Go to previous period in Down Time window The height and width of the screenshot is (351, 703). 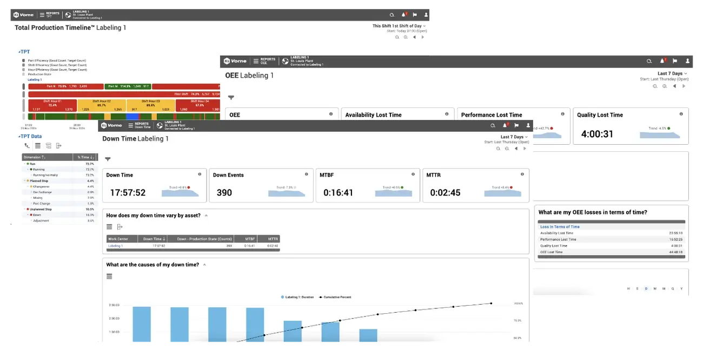(516, 148)
